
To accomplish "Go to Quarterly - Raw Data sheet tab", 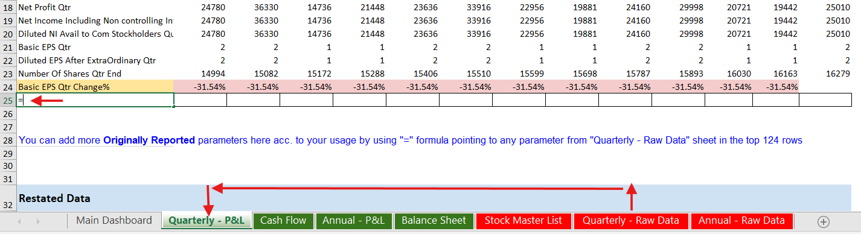I will pyautogui.click(x=630, y=221).
